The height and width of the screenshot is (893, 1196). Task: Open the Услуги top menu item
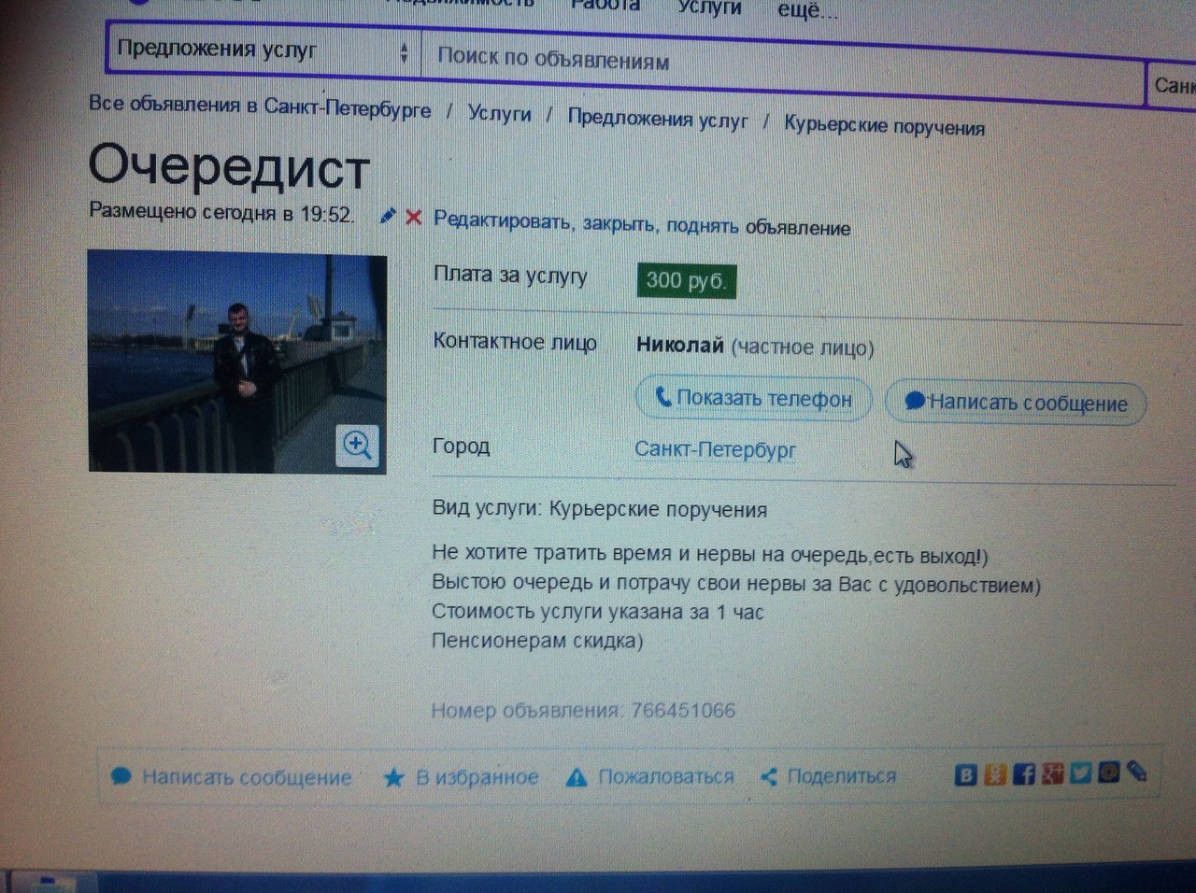pos(709,7)
